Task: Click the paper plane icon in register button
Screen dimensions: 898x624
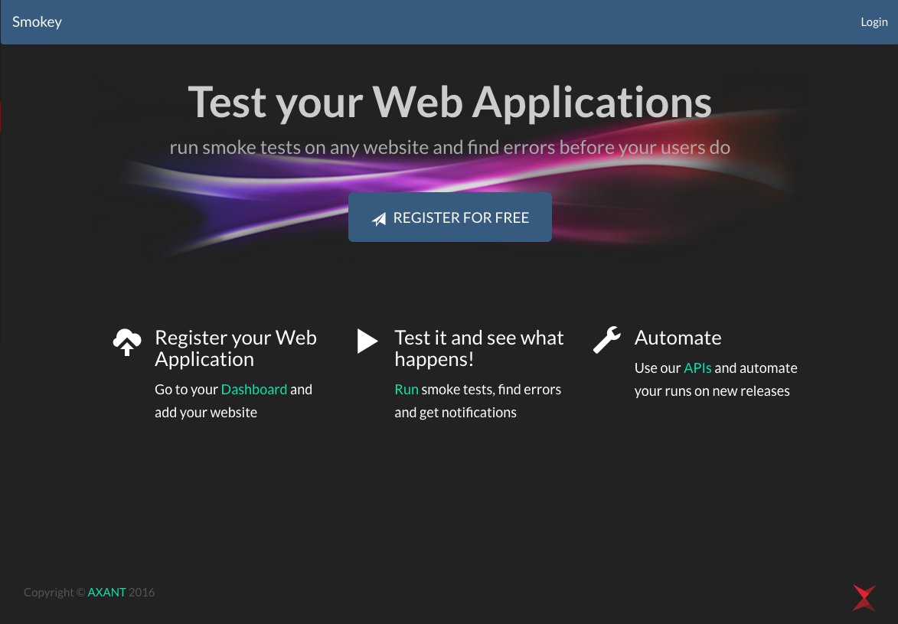Action: pyautogui.click(x=378, y=218)
